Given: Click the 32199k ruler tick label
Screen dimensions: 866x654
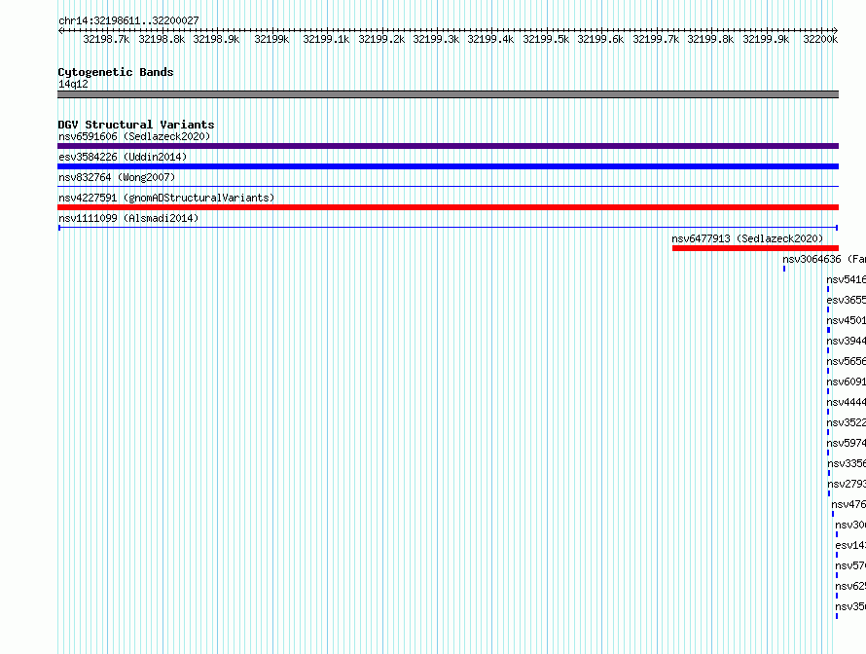Looking at the screenshot, I should click(271, 39).
